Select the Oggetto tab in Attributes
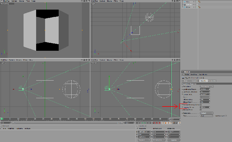 pyautogui.click(x=203, y=81)
